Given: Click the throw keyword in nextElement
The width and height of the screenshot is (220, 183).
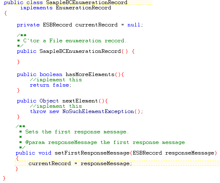Looking at the screenshot, I should coord(38,111).
